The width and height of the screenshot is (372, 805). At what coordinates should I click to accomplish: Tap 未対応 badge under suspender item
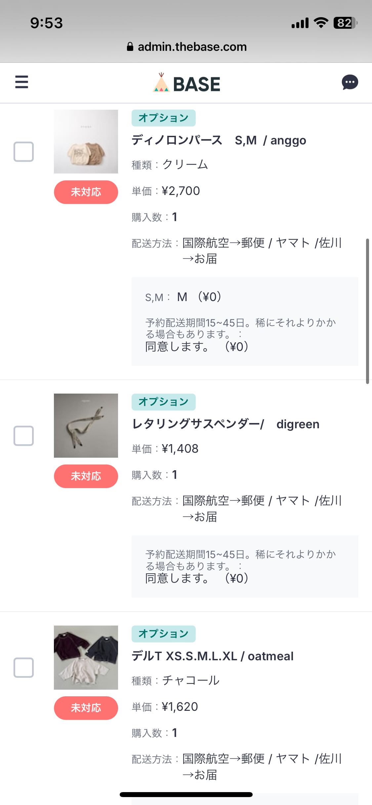coord(86,476)
